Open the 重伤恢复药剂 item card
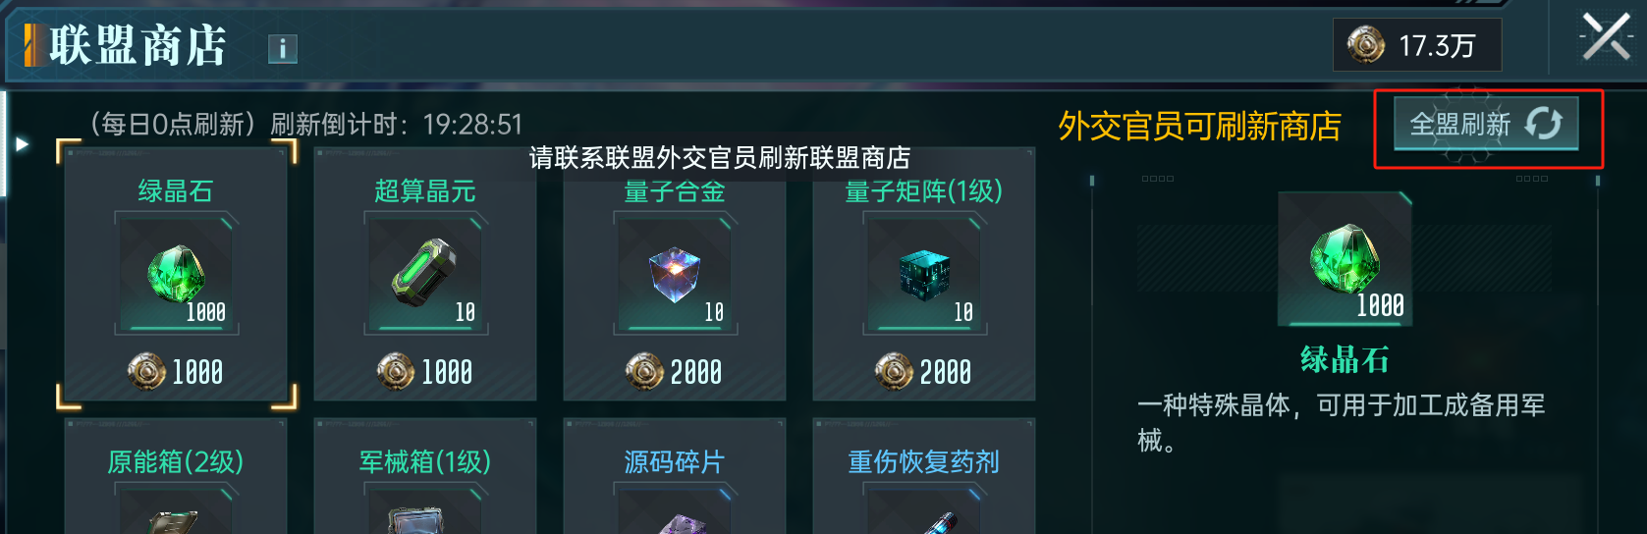Image resolution: width=1647 pixels, height=534 pixels. 924,476
